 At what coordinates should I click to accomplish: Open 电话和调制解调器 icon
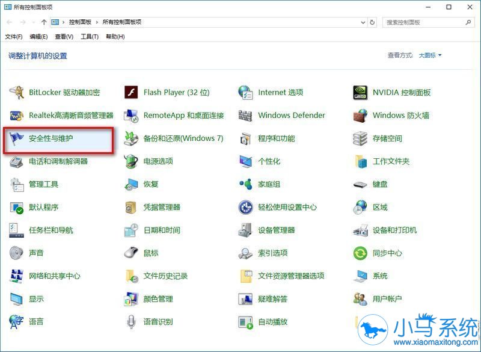click(17, 161)
